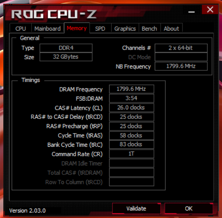The height and width of the screenshot is (218, 222).
Task: Click the Channels 2 x 64-bit field
Action: tap(181, 48)
